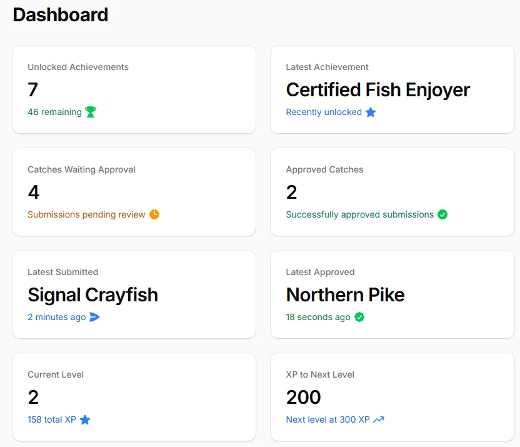Image resolution: width=520 pixels, height=447 pixels.
Task: Open the Signal Crayfish latest submission
Action: 92,294
